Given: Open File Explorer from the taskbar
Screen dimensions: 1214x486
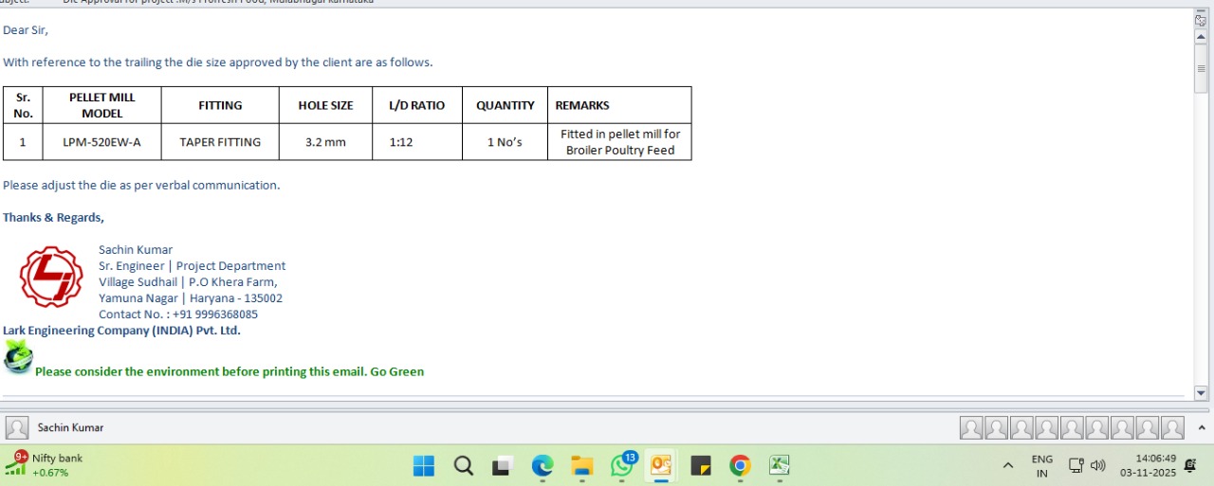Looking at the screenshot, I should pos(581,465).
